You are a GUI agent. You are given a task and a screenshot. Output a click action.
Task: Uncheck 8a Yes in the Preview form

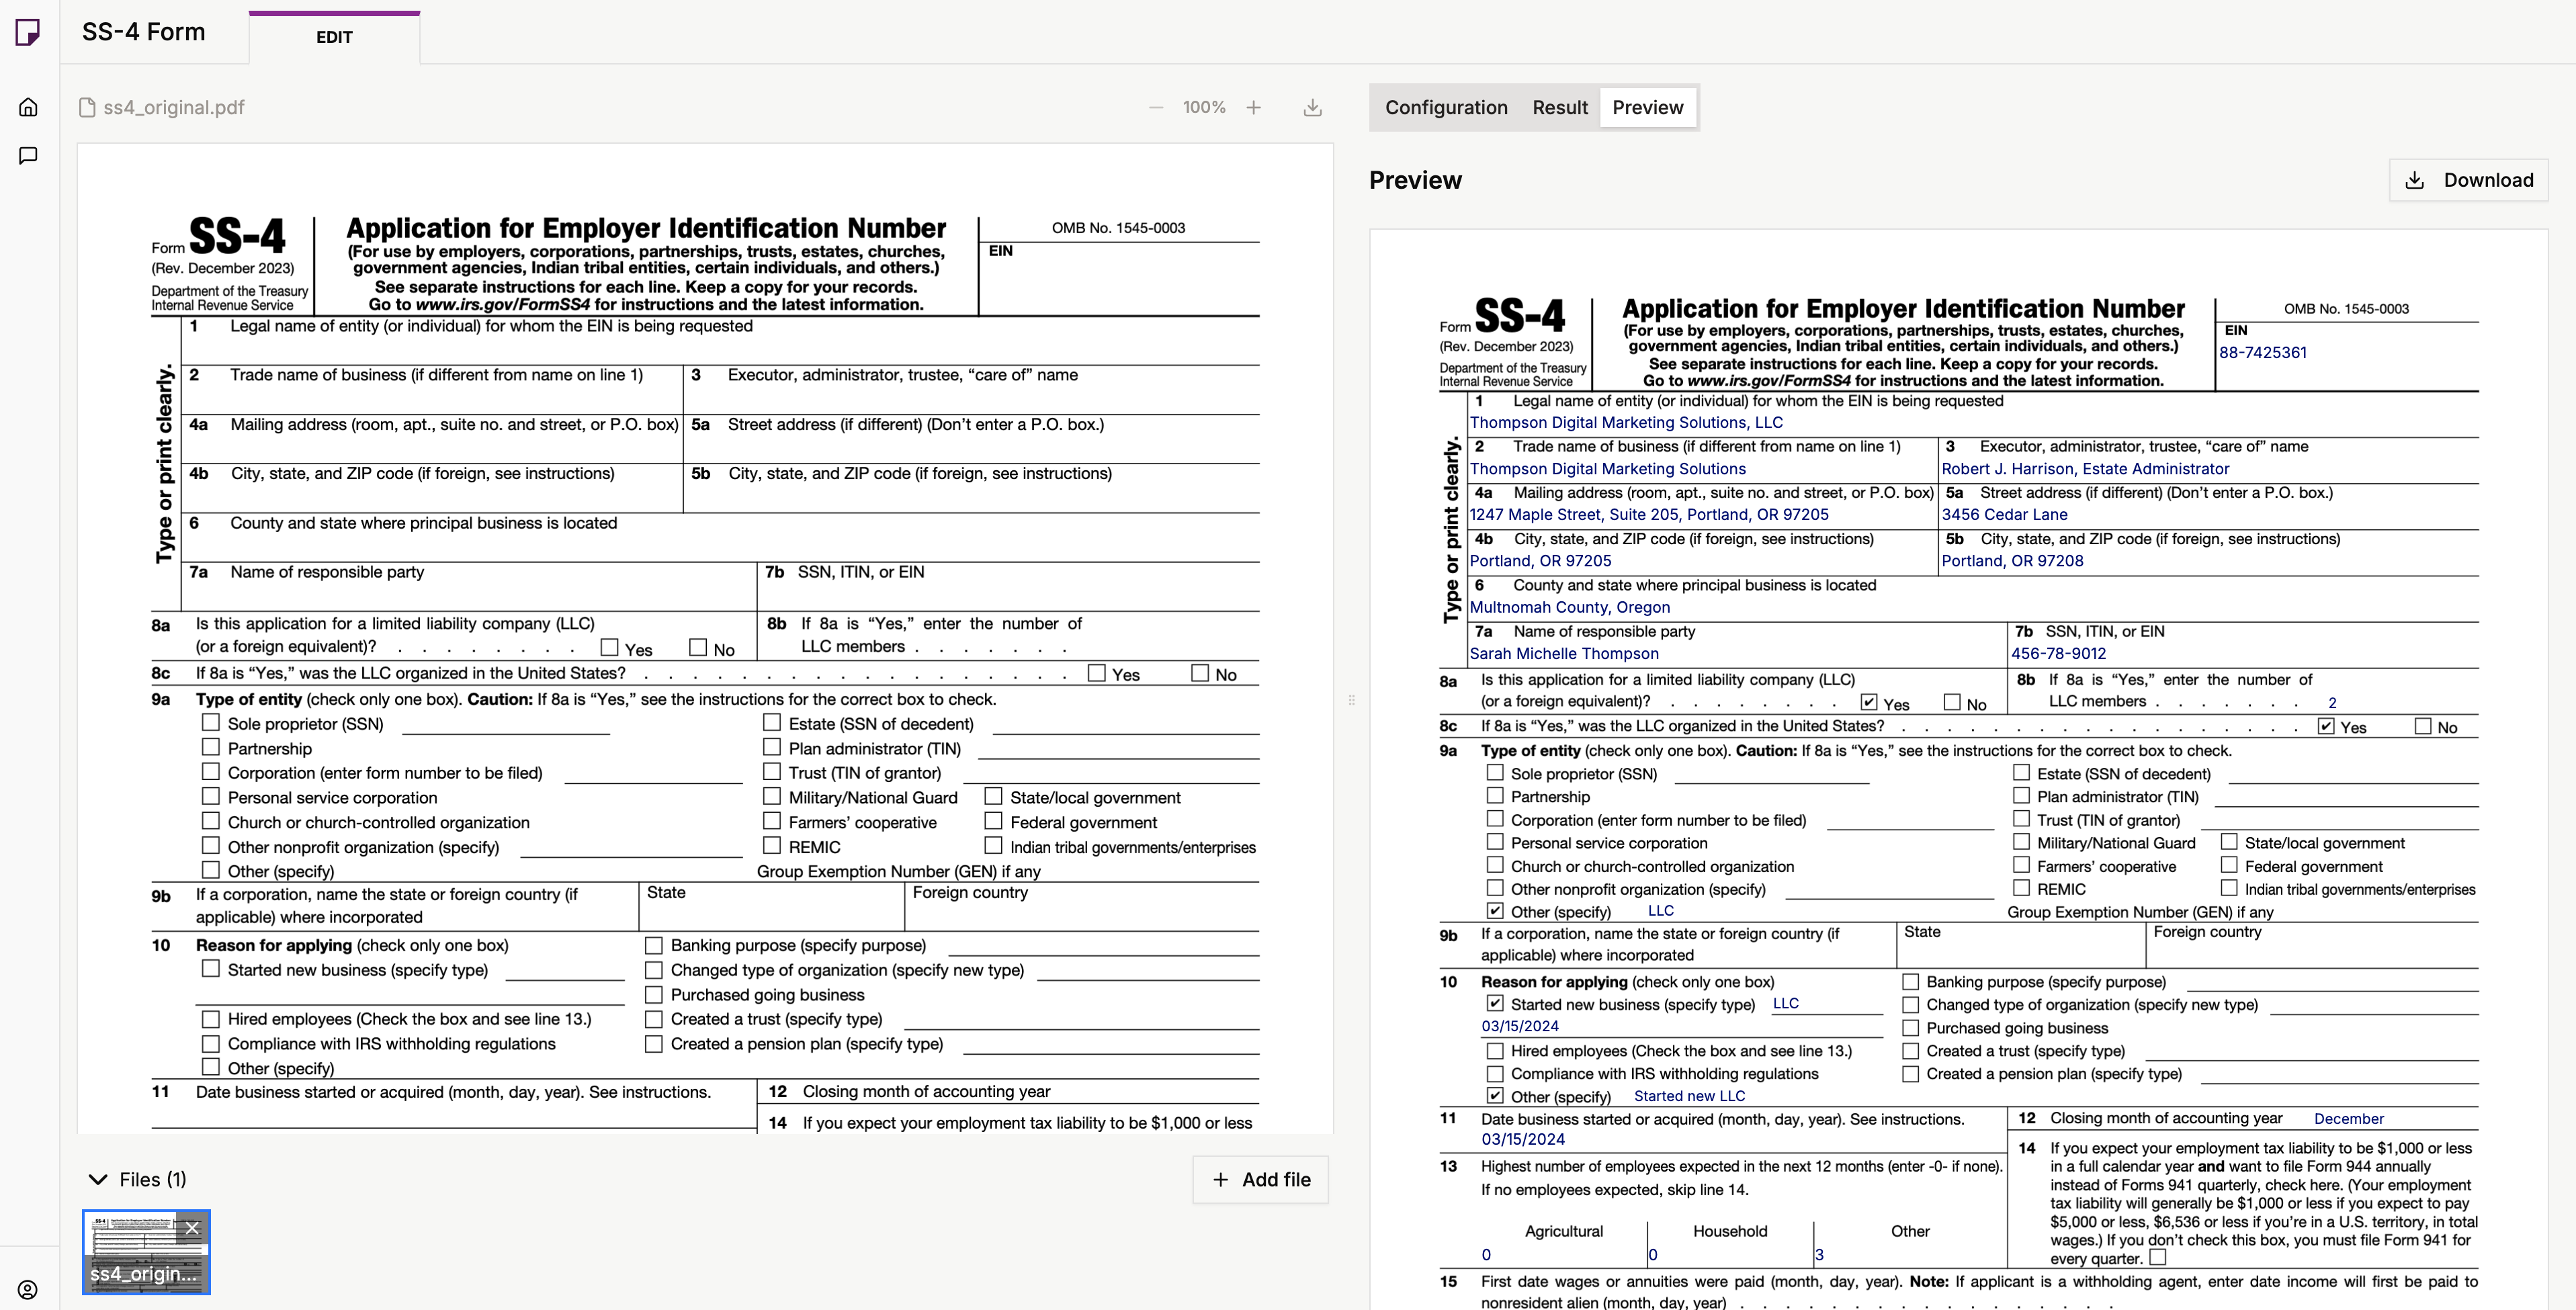point(1868,702)
